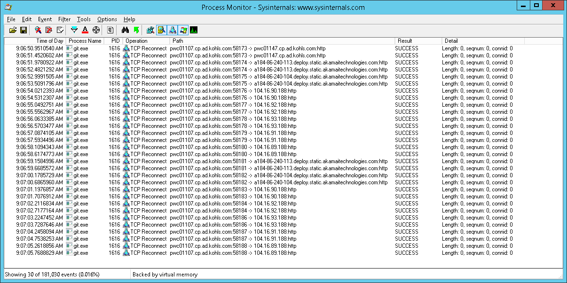Click the green Jump To Object arrow

136,30
